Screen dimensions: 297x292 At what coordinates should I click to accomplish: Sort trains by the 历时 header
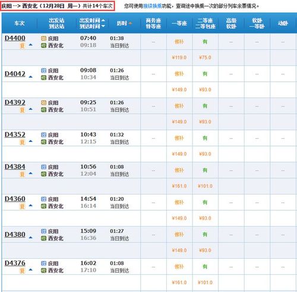pyautogui.click(x=122, y=23)
